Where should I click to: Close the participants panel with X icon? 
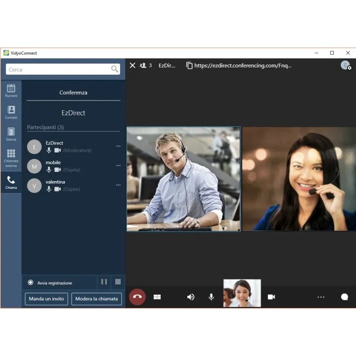133,65
